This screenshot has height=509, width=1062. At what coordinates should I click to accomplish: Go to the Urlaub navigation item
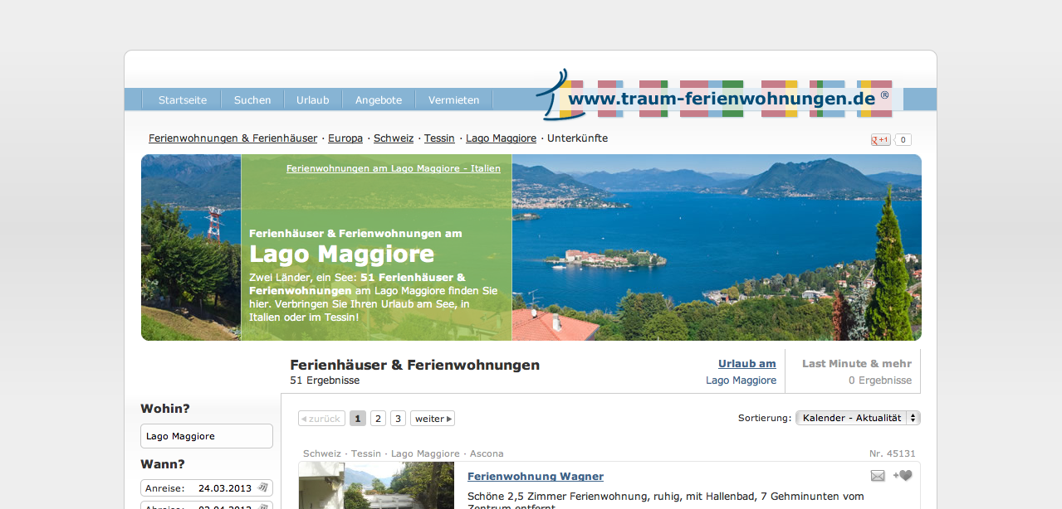(x=312, y=99)
